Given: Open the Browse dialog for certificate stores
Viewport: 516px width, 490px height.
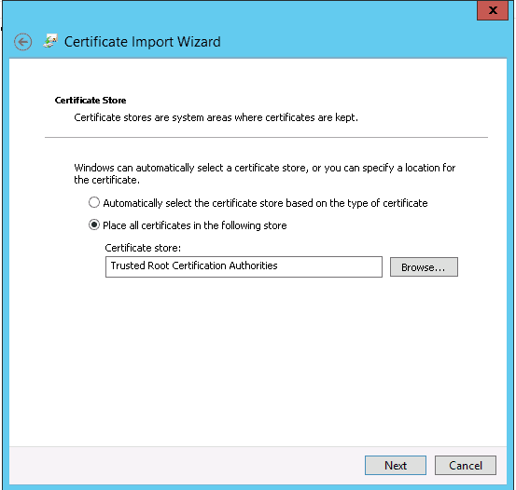Looking at the screenshot, I should 424,266.
